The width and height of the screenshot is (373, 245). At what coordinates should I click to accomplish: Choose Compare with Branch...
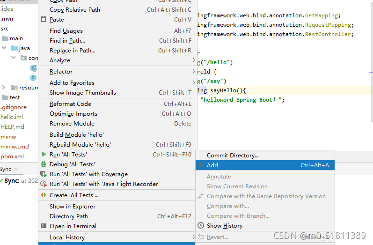(x=265, y=215)
